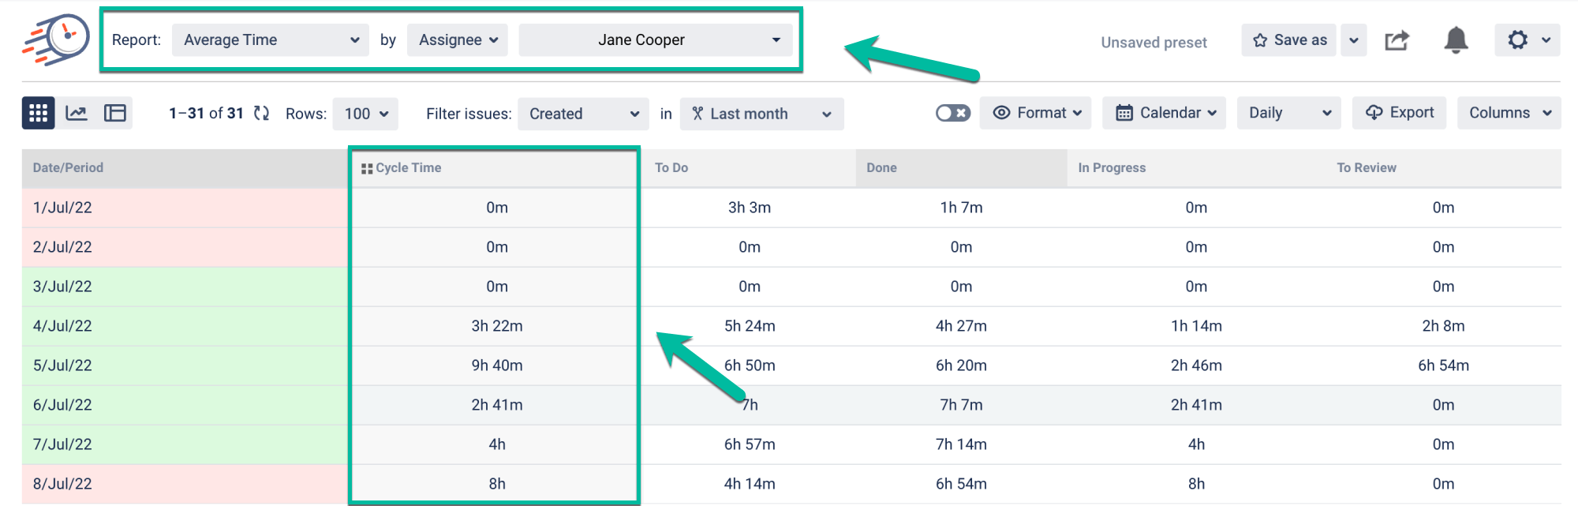This screenshot has width=1578, height=506.
Task: Click the Time in Status app logo
Action: pyautogui.click(x=56, y=39)
